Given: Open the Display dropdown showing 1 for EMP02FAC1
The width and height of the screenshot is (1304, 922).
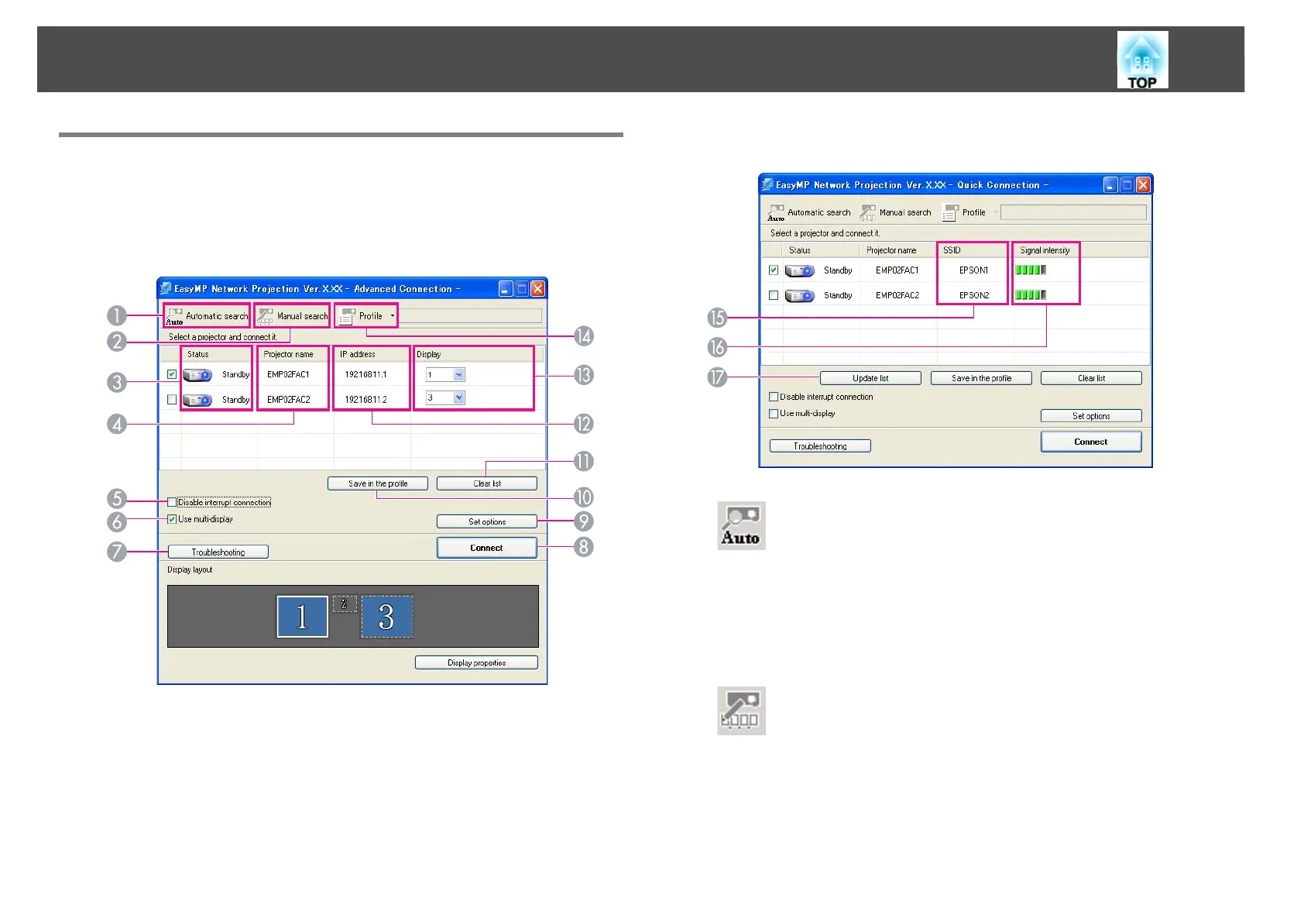Looking at the screenshot, I should tap(458, 375).
